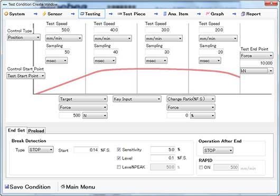Click the Report step icon
This screenshot has height=196, width=280.
pyautogui.click(x=243, y=14)
